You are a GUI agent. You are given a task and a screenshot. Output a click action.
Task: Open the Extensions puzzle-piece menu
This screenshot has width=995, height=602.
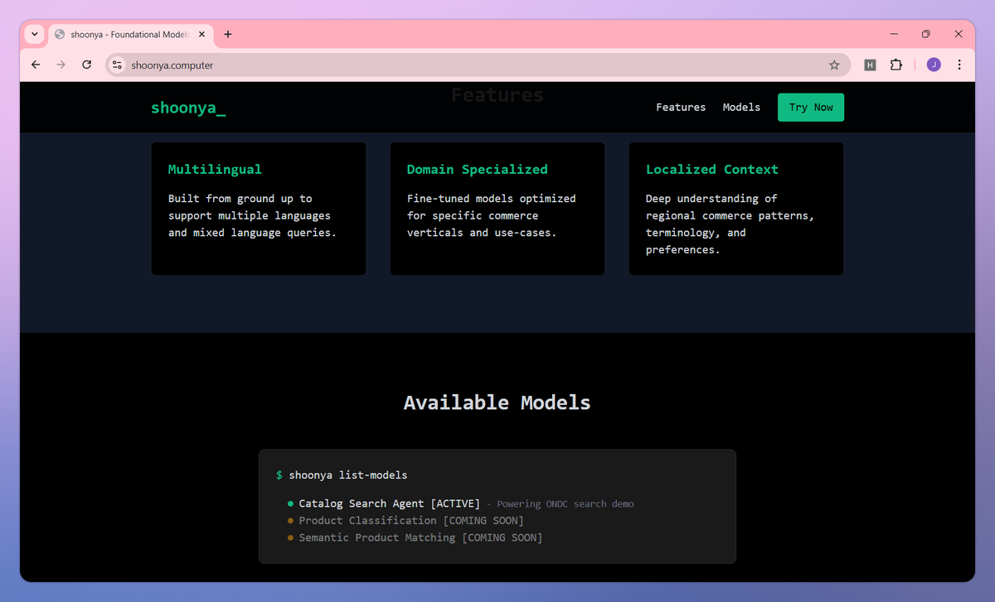[x=895, y=65]
